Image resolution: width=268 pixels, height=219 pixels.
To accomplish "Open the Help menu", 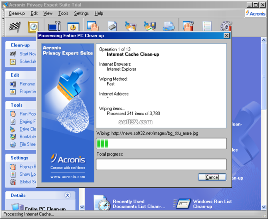I will (x=99, y=13).
